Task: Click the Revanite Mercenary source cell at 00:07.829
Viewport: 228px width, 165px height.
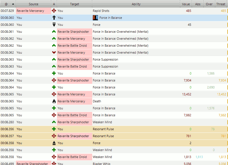Action: 34,11
